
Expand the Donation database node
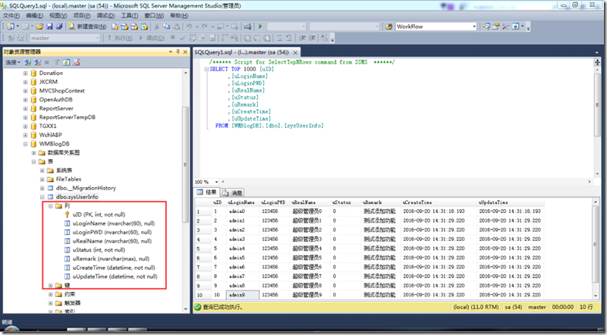(x=25, y=73)
